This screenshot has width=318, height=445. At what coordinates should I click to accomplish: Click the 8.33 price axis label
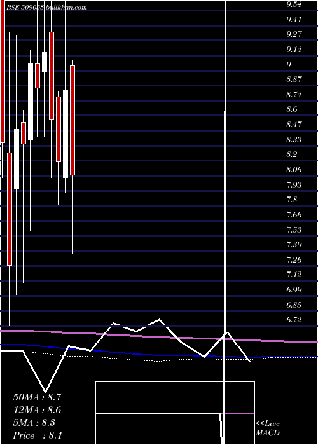click(x=294, y=140)
